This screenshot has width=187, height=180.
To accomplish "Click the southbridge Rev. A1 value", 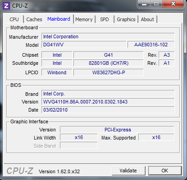I will [x=167, y=63].
